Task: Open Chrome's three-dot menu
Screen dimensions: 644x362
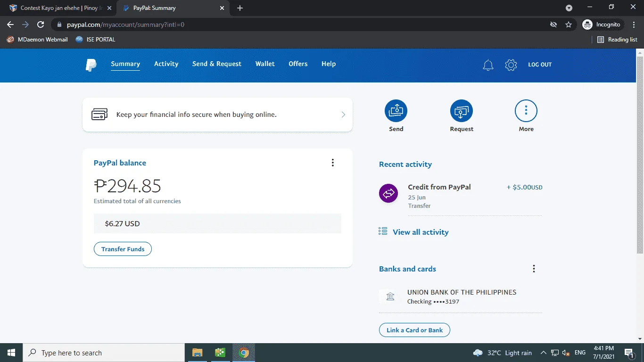Action: pos(634,25)
